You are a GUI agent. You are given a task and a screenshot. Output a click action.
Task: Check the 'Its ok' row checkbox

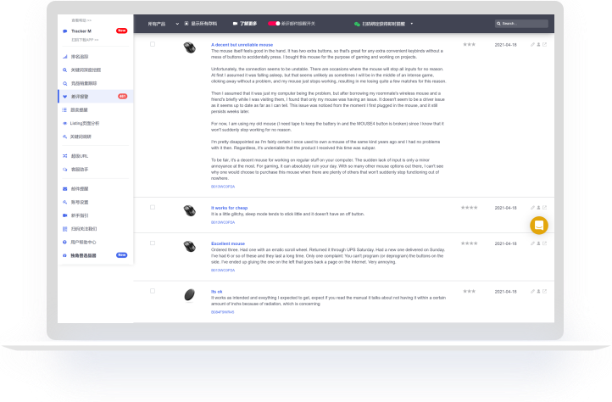point(153,291)
